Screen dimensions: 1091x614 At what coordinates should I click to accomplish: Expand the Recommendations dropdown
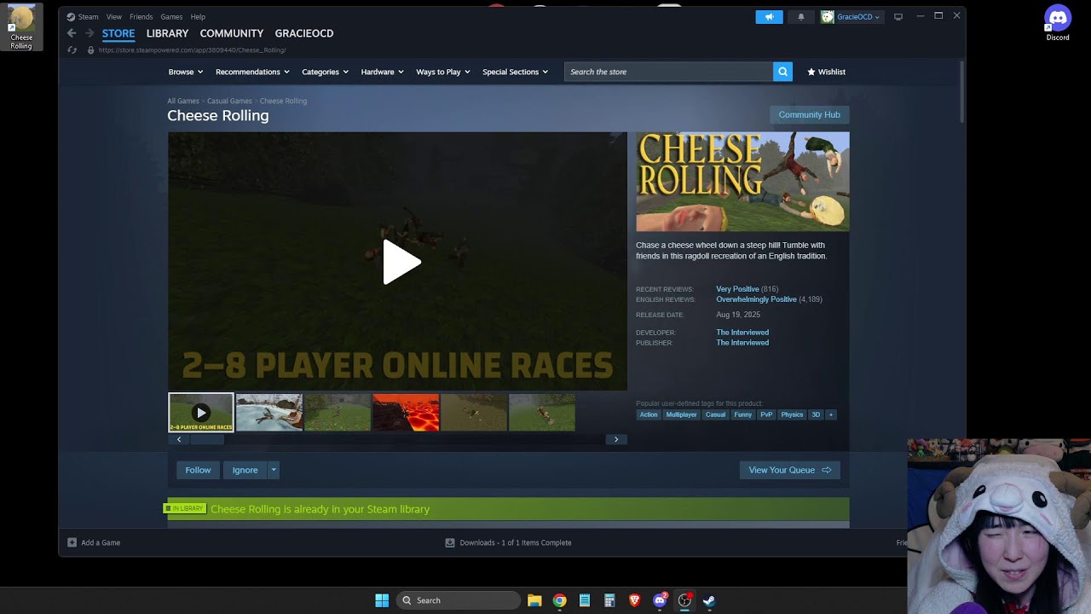(x=252, y=72)
